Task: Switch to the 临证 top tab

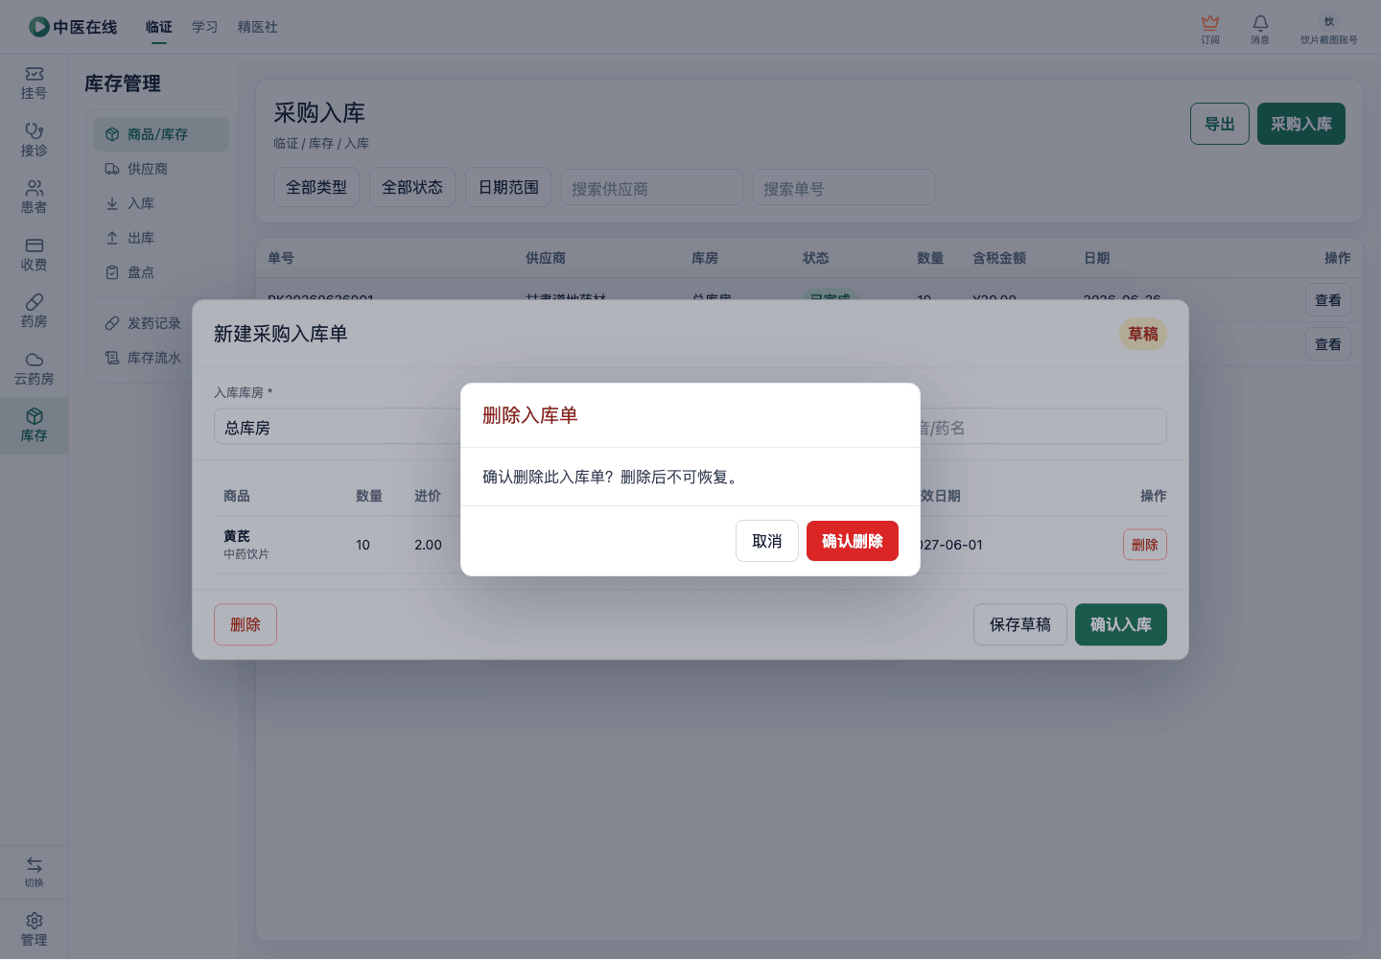Action: point(159,27)
